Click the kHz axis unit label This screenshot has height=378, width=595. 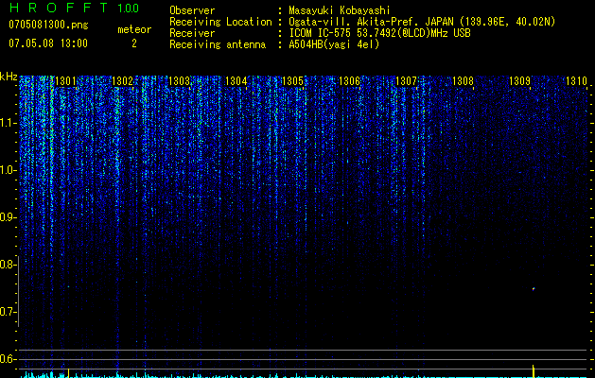9,77
